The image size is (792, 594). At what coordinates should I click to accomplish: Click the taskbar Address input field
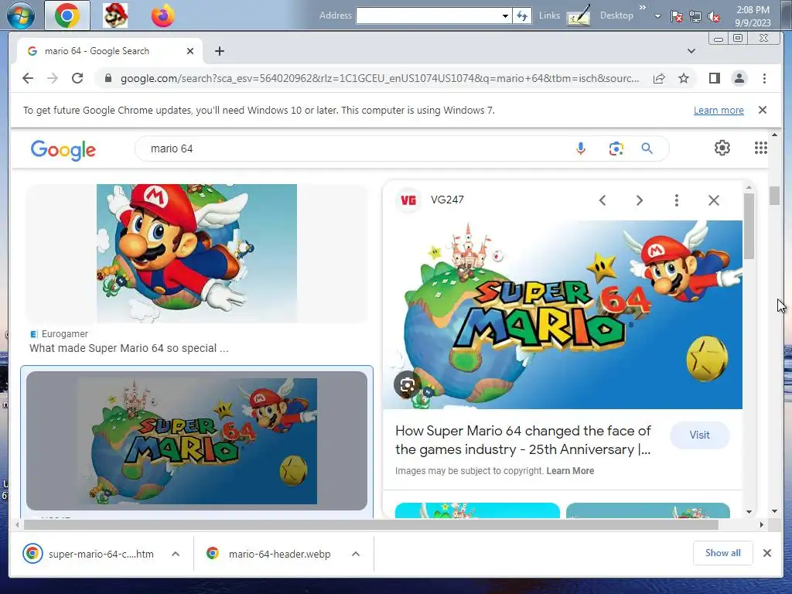[428, 15]
